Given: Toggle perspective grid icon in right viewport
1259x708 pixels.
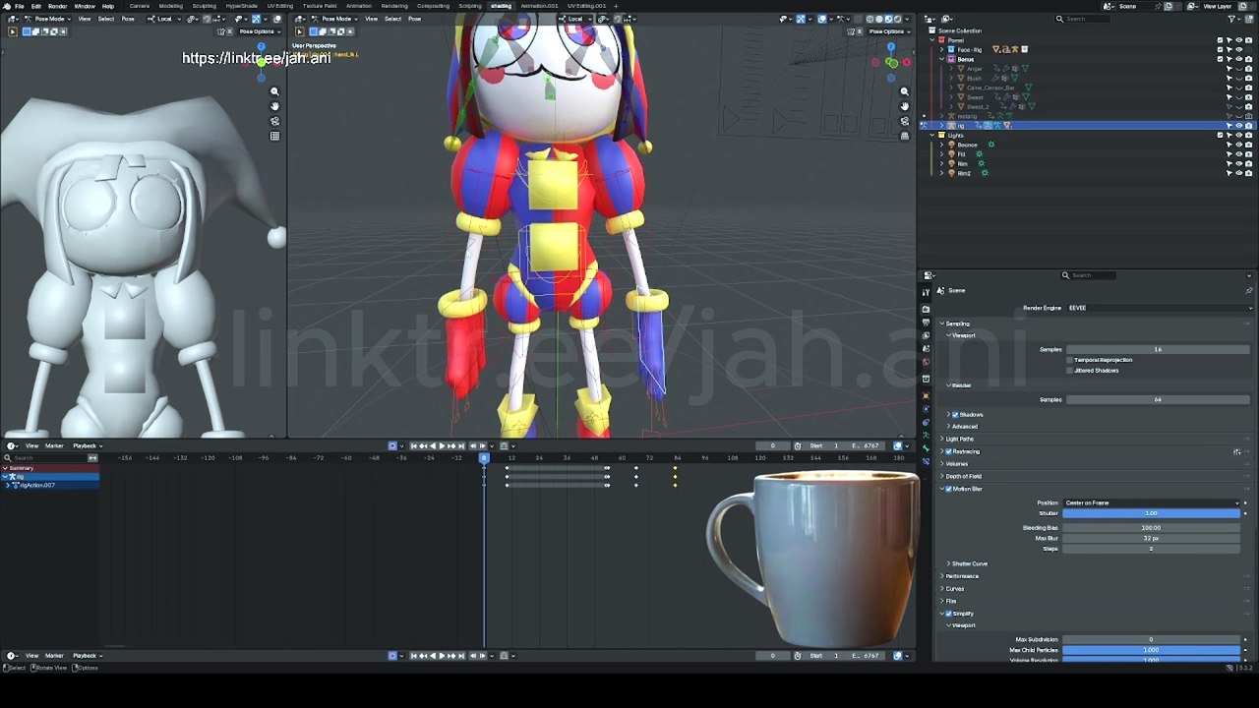Looking at the screenshot, I should [904, 136].
